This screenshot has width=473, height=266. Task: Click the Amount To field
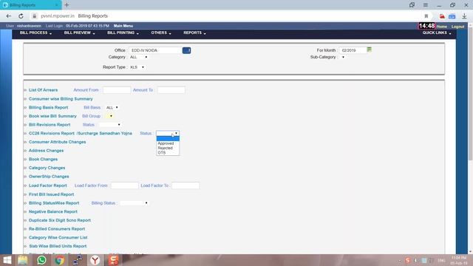(171, 90)
